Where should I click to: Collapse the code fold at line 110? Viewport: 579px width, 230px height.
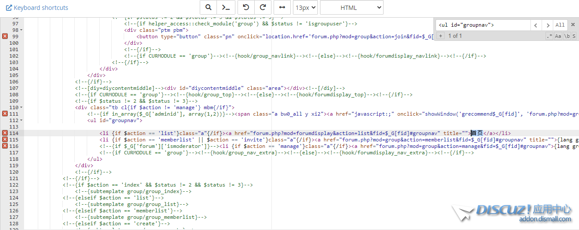point(21,107)
